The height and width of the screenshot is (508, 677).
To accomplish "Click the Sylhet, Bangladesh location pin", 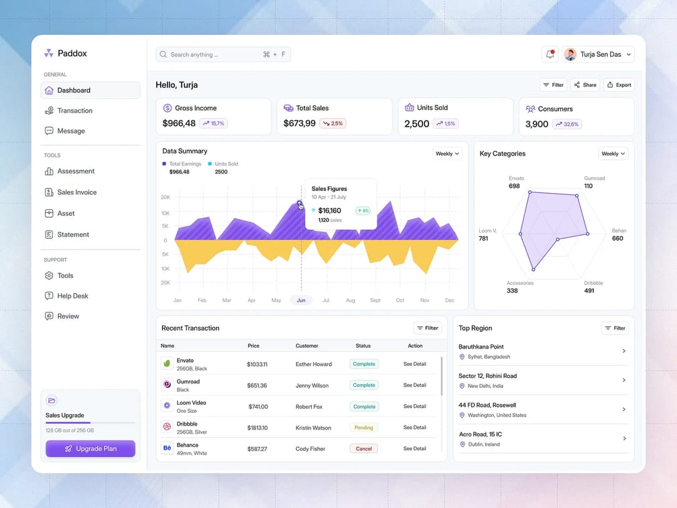I will [x=462, y=357].
